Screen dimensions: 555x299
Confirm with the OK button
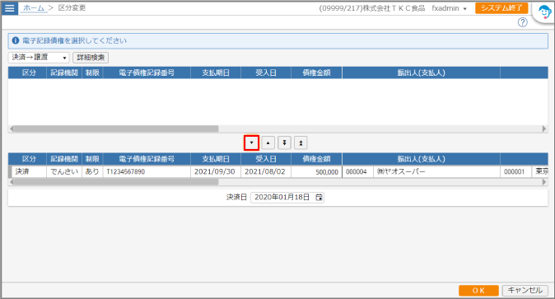click(478, 291)
